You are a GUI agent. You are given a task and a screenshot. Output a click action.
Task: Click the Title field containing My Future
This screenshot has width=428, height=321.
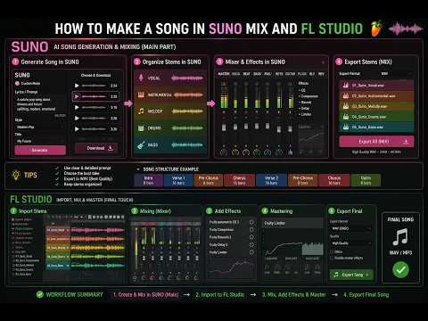coord(40,141)
